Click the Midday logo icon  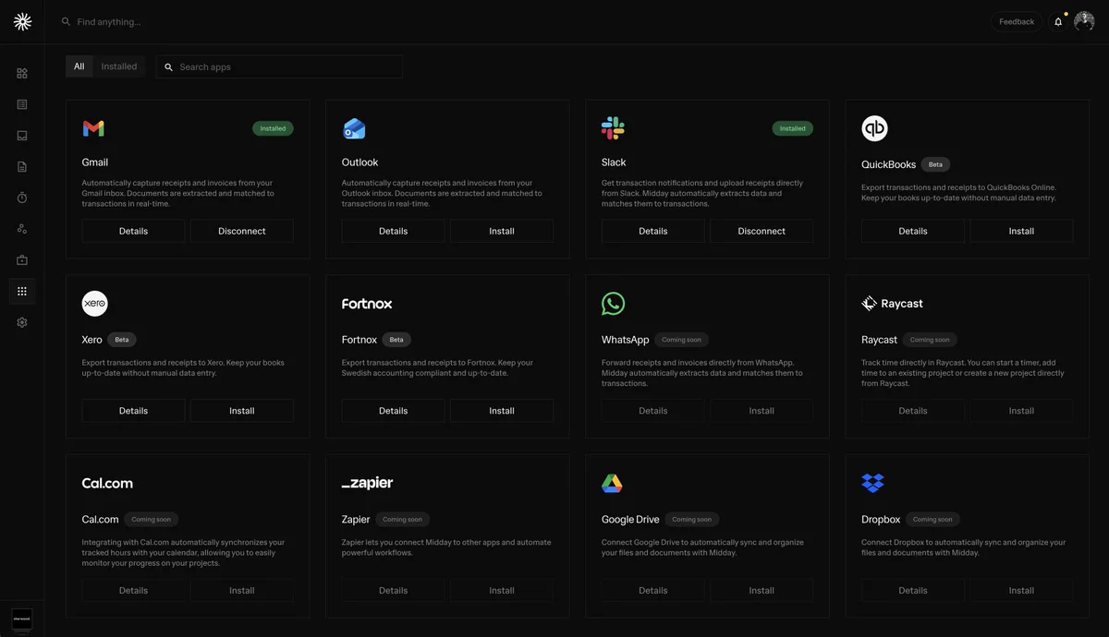22,22
